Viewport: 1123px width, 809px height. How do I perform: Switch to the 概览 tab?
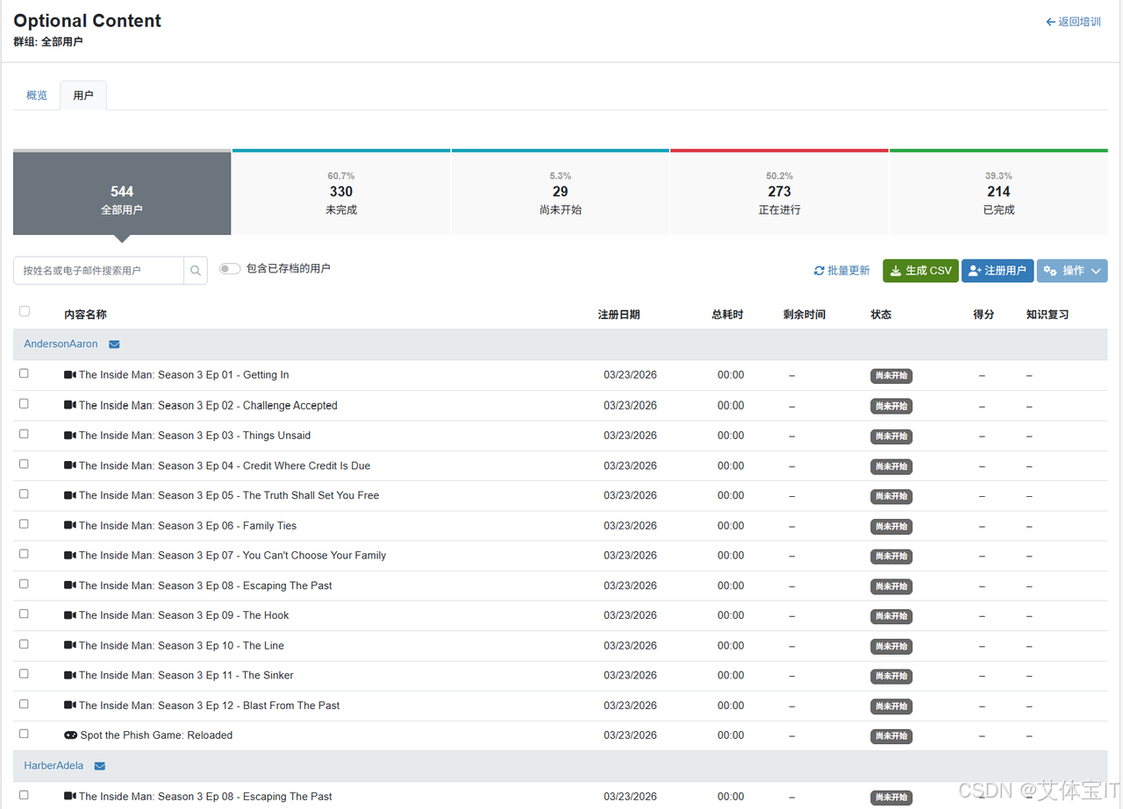[x=37, y=96]
